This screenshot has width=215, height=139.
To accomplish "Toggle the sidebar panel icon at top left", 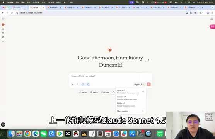I will click(x=3, y=19).
